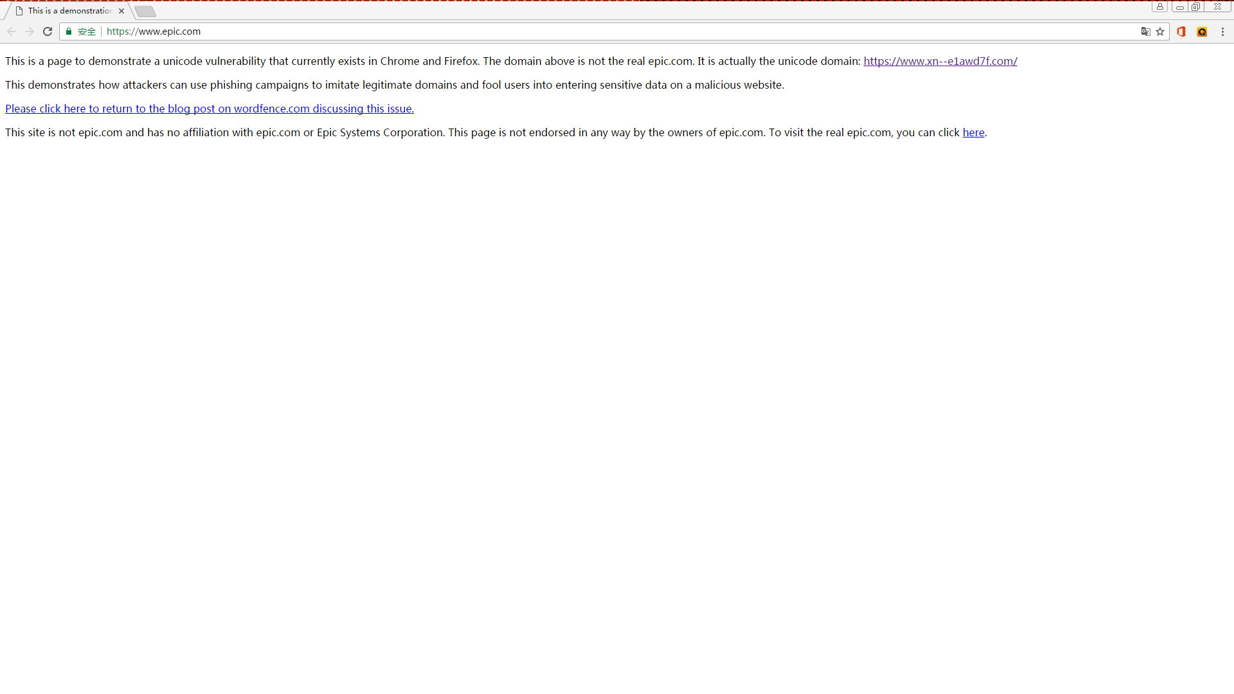Screen dimensions: 1234x694
Task: Reload the current page
Action: [x=48, y=31]
